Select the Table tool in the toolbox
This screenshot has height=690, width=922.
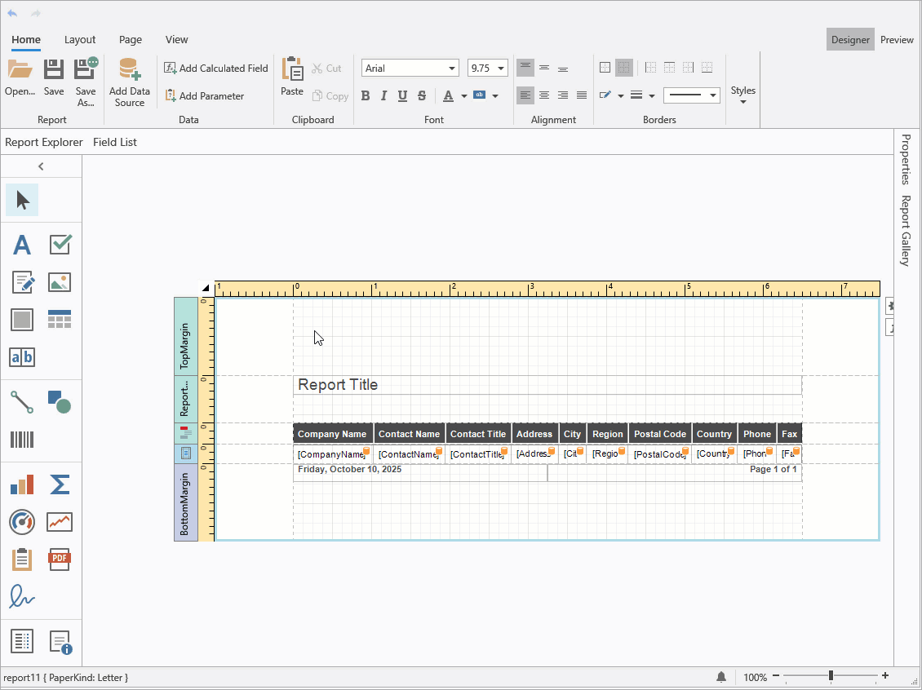(x=60, y=319)
